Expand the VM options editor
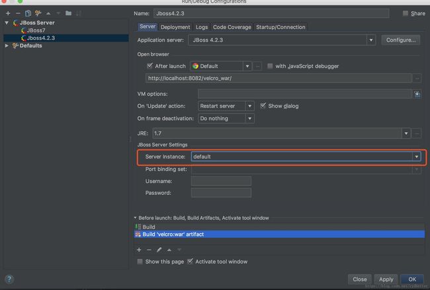Viewport: 430px width, 290px height. [x=417, y=94]
